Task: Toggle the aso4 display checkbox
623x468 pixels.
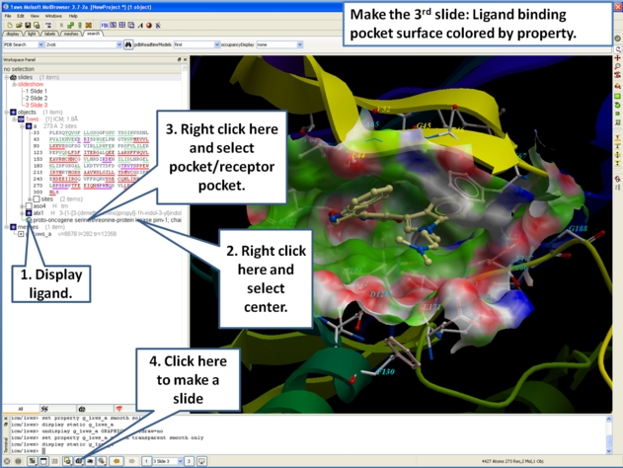Action: pyautogui.click(x=31, y=205)
